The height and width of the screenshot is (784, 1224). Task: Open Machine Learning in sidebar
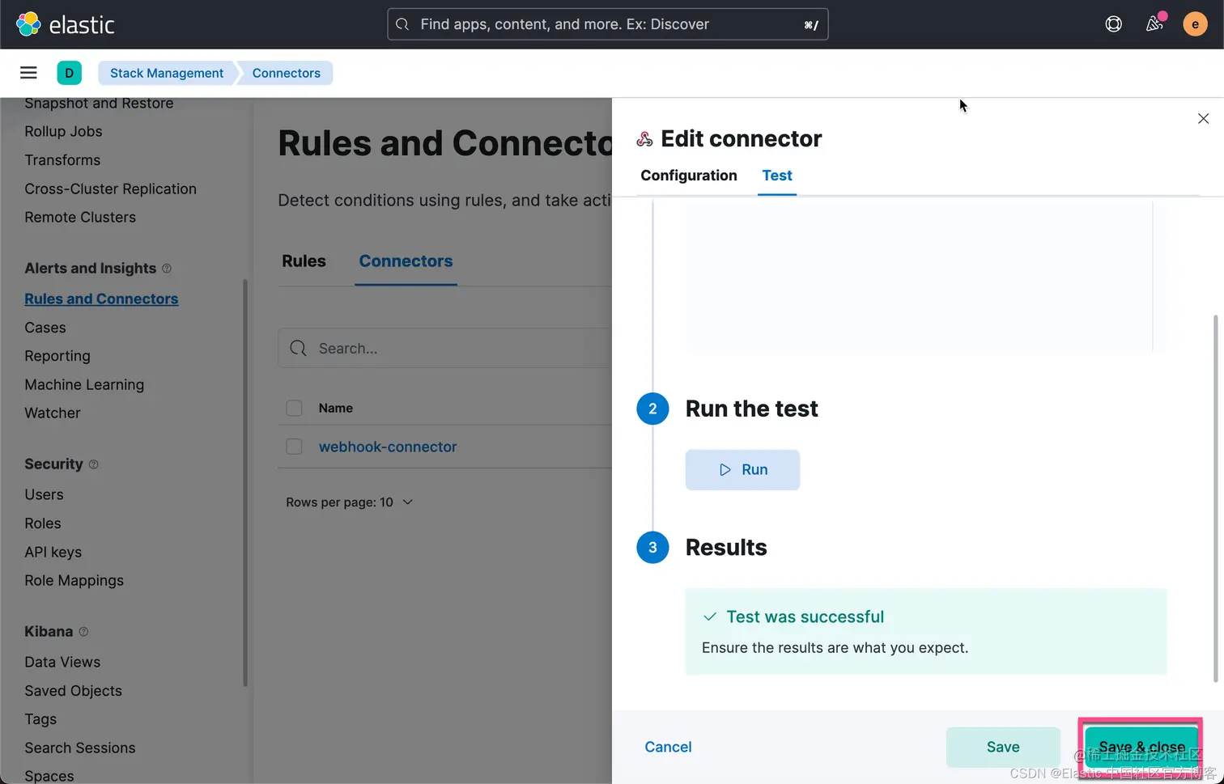click(84, 385)
